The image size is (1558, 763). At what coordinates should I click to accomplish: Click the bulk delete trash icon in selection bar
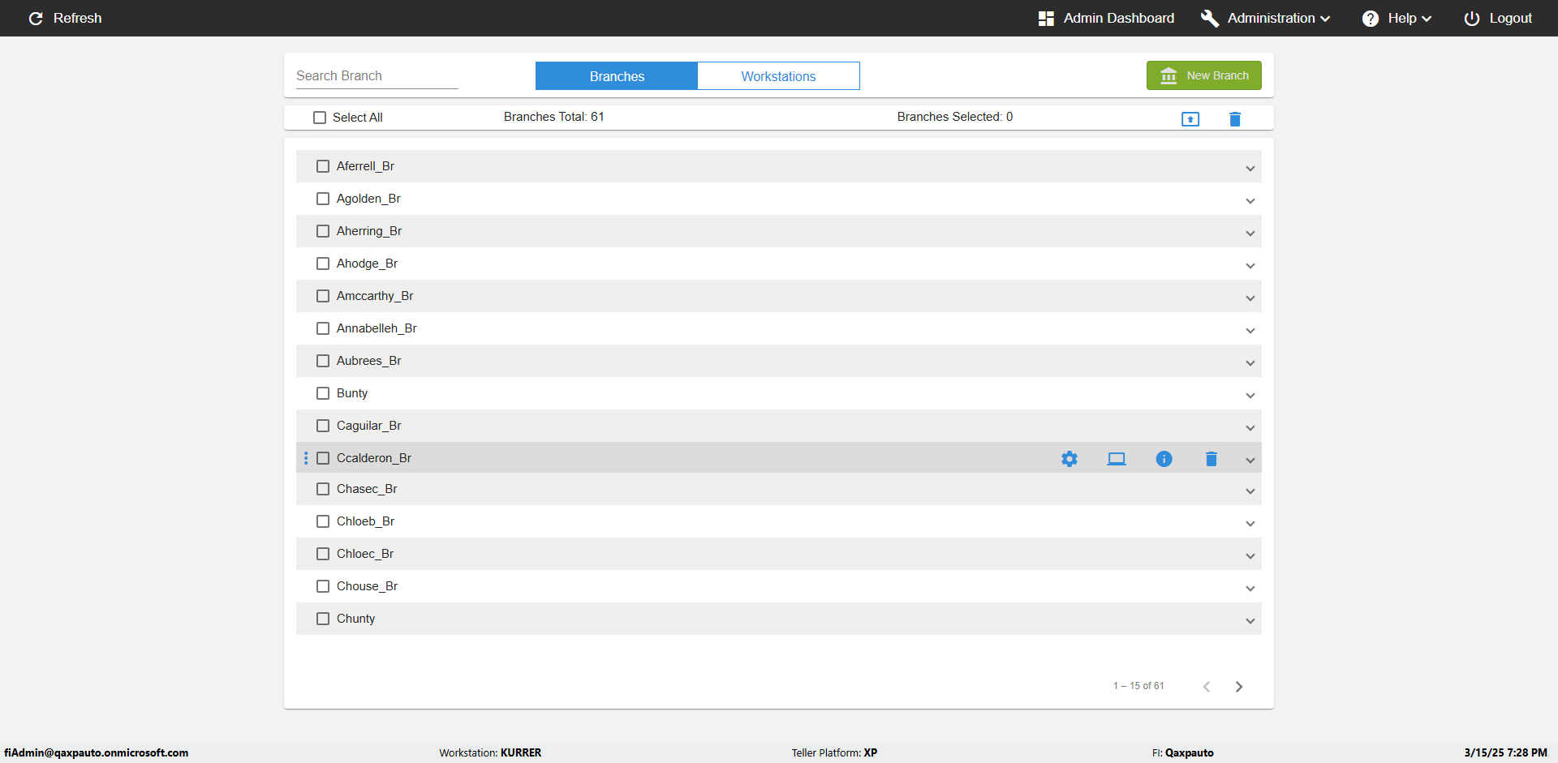tap(1235, 119)
